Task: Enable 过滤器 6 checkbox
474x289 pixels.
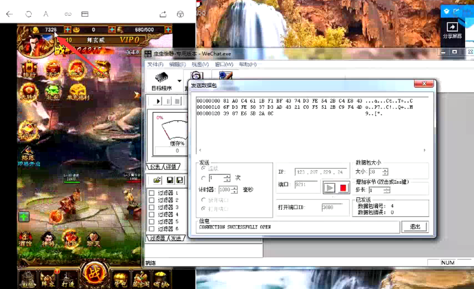Action: pos(152,229)
